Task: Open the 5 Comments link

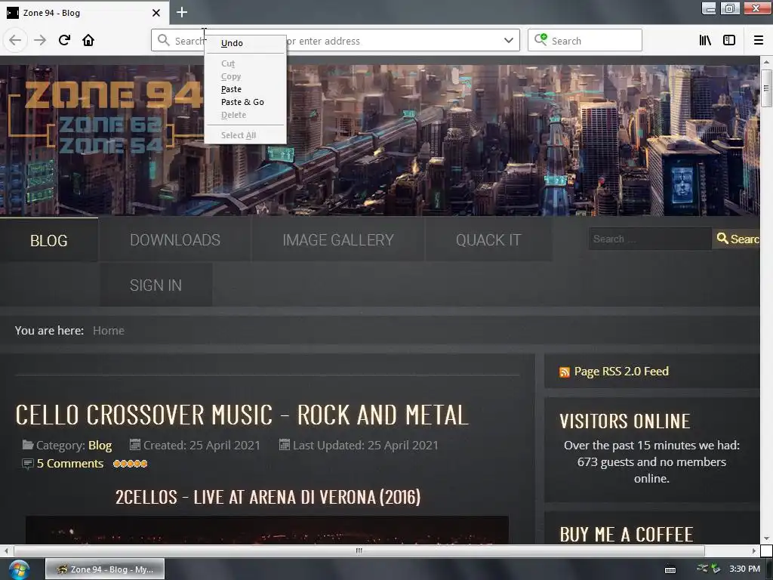Action: tap(70, 464)
